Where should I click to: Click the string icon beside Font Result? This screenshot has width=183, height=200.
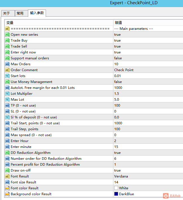click(x=7, y=176)
